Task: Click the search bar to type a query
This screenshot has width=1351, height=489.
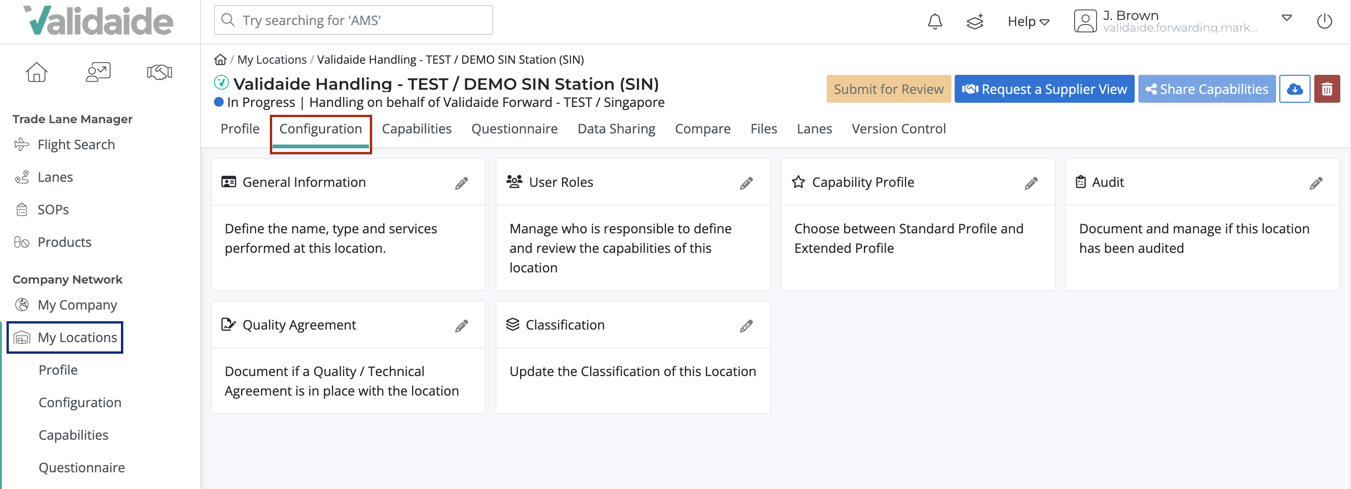Action: [353, 20]
